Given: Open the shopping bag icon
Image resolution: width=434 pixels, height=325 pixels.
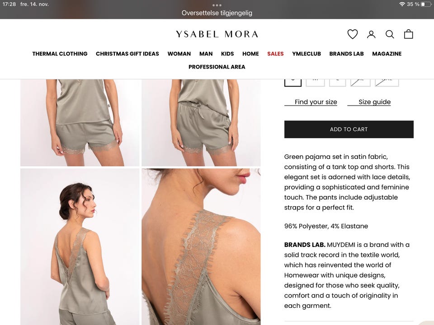Looking at the screenshot, I should 409,34.
